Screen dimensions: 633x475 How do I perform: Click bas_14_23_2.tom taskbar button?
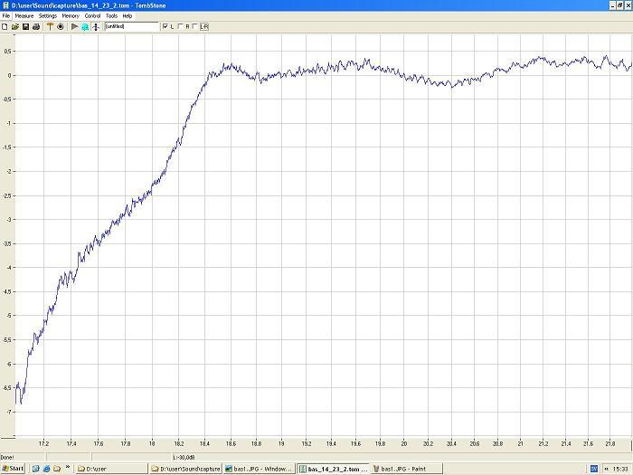333,469
